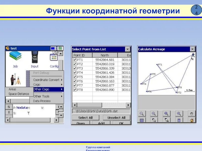202x151 pixels.
Task: Click the I status button
Action: (x=9, y=112)
